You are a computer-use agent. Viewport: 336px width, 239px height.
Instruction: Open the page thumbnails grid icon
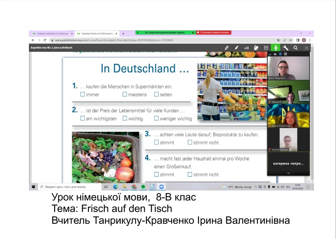(x=266, y=48)
